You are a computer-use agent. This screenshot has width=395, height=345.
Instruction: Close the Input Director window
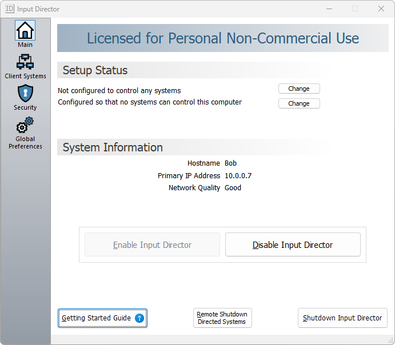click(x=381, y=9)
